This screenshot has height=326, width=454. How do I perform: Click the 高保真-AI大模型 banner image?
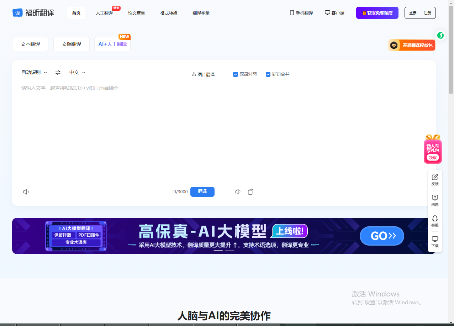224,236
